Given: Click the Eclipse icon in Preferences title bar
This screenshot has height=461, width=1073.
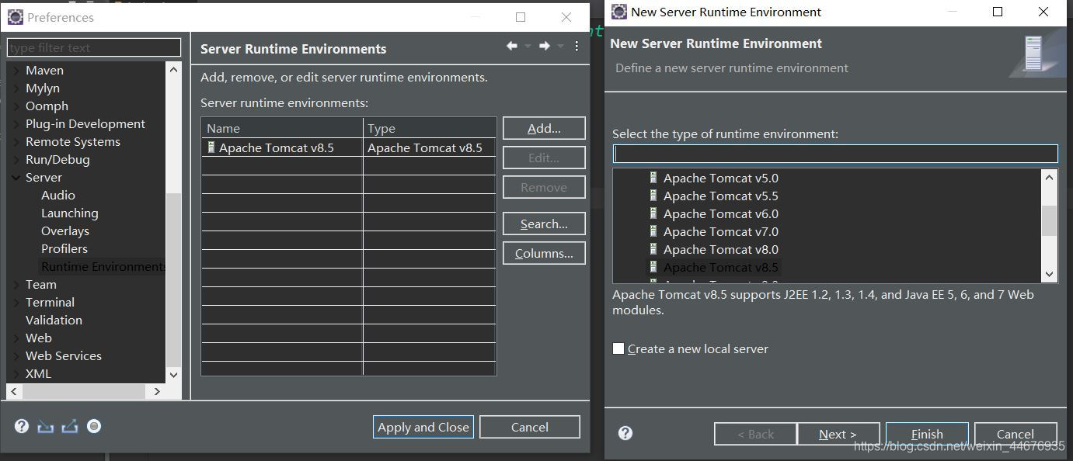Looking at the screenshot, I should click(16, 17).
